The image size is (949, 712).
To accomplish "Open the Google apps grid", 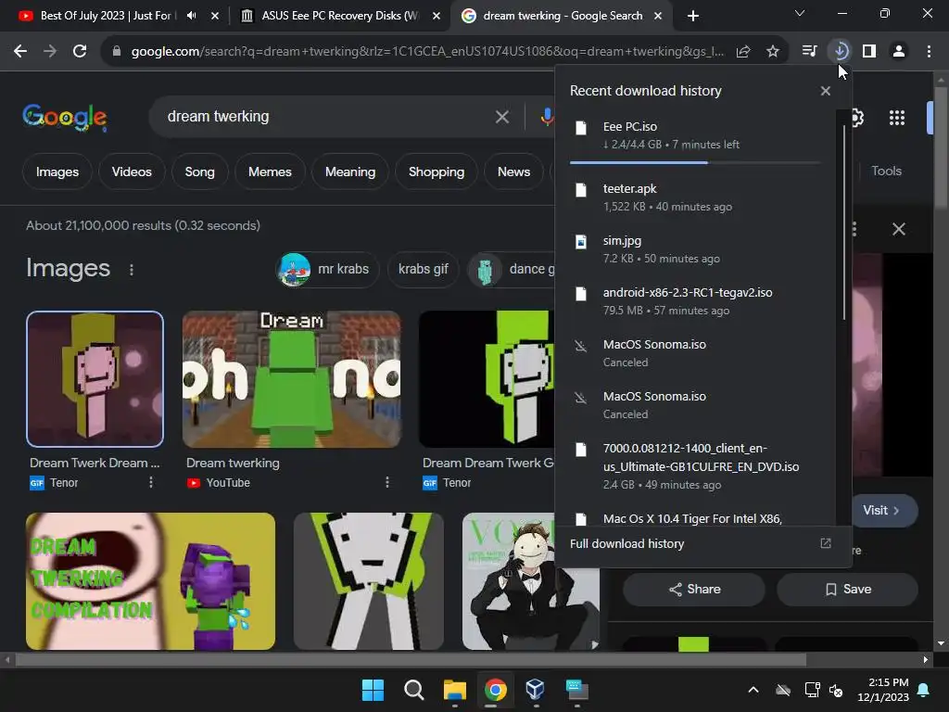I will (x=896, y=118).
